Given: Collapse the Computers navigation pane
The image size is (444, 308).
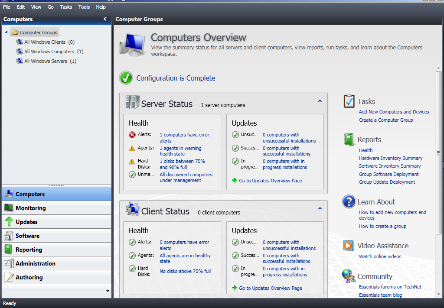Looking at the screenshot, I should (105, 19).
